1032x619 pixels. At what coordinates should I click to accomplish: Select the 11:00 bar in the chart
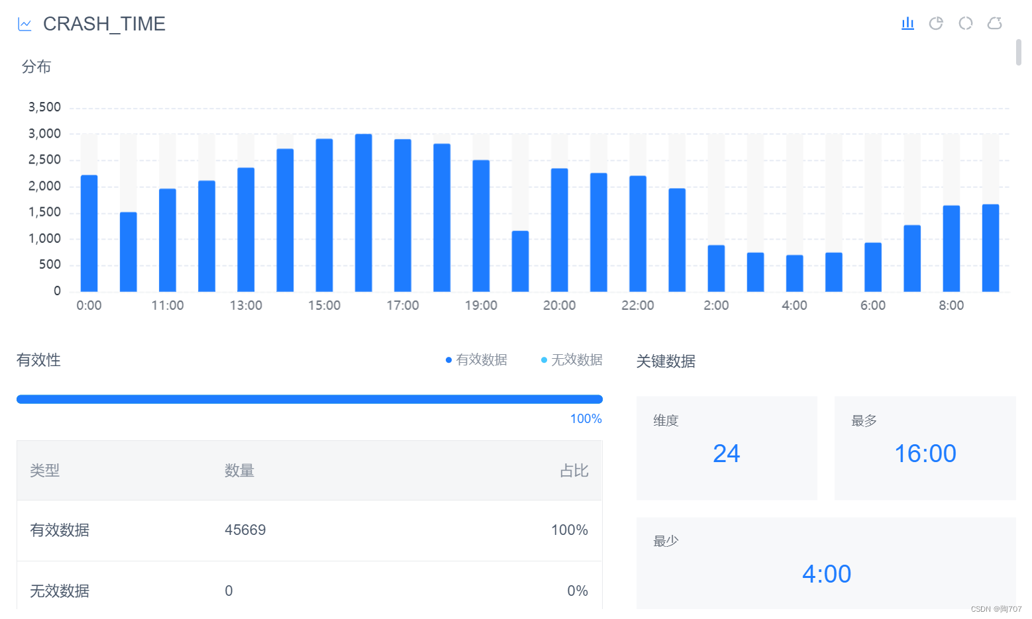click(168, 240)
